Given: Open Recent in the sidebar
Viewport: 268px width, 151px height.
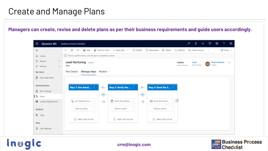Looking at the screenshot, I should point(43,61).
